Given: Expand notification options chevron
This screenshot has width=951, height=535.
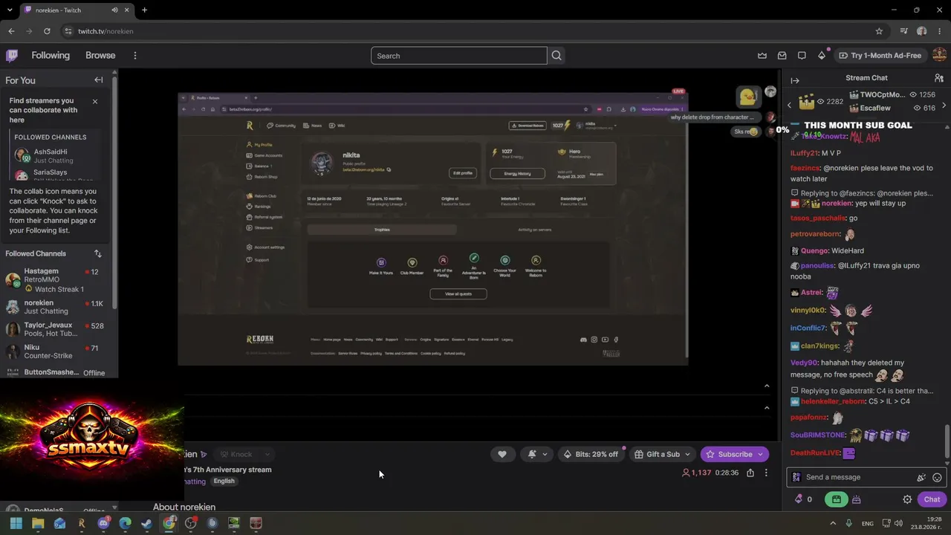Looking at the screenshot, I should coord(545,454).
